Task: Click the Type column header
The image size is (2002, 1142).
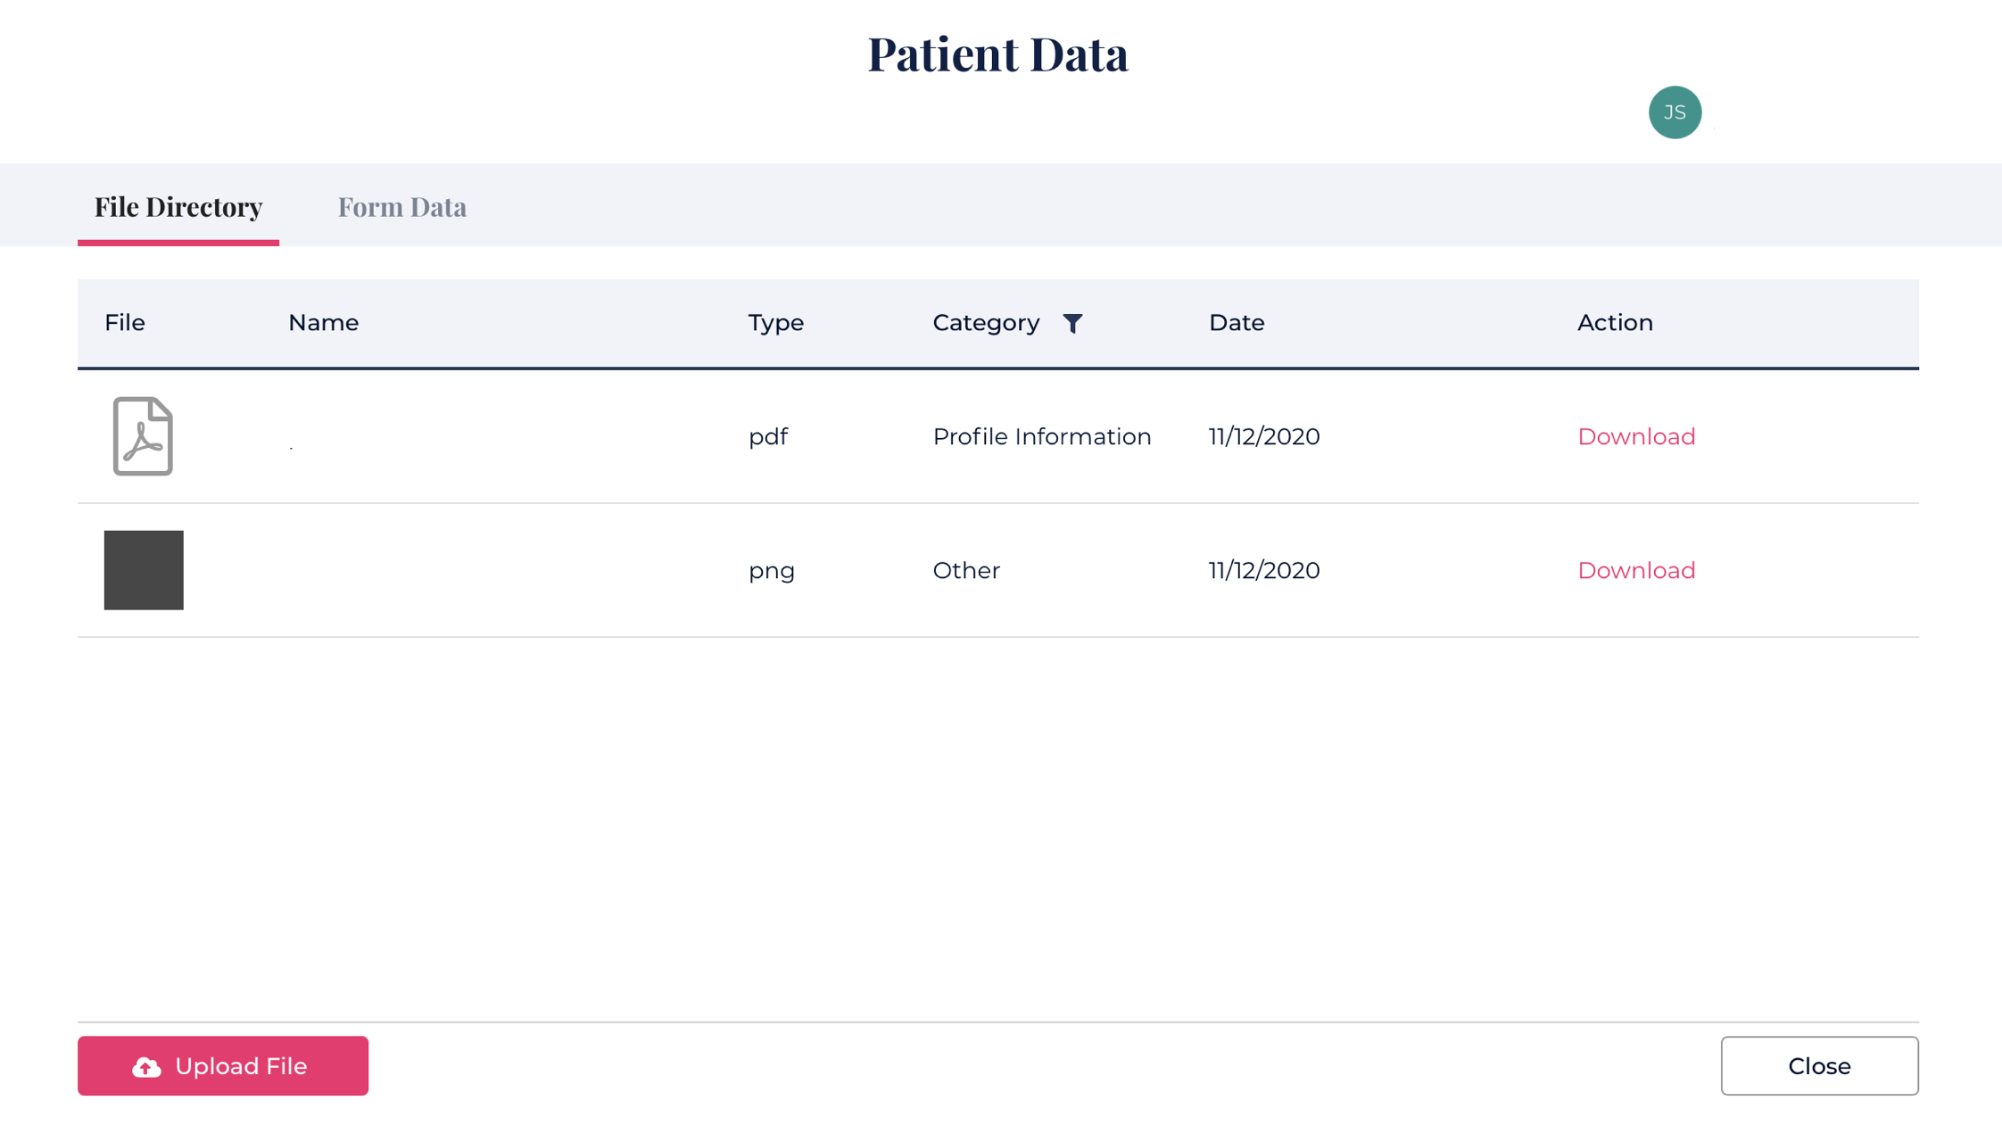Action: [x=775, y=323]
